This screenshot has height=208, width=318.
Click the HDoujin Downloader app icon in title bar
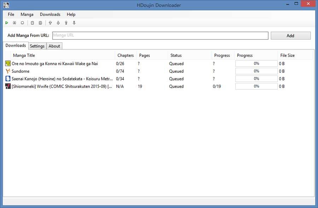(x=6, y=5)
